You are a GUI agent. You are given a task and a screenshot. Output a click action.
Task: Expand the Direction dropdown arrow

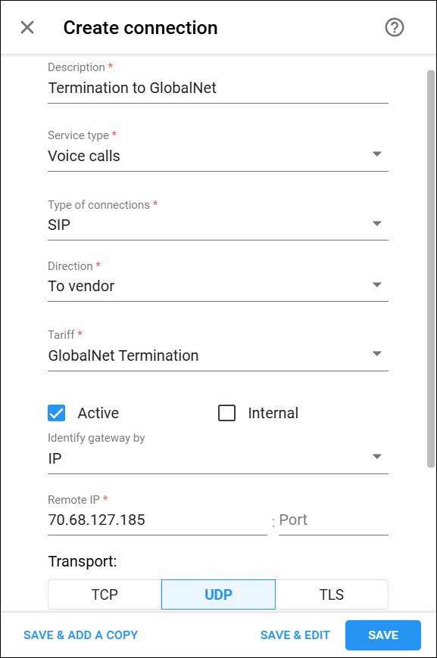(377, 284)
